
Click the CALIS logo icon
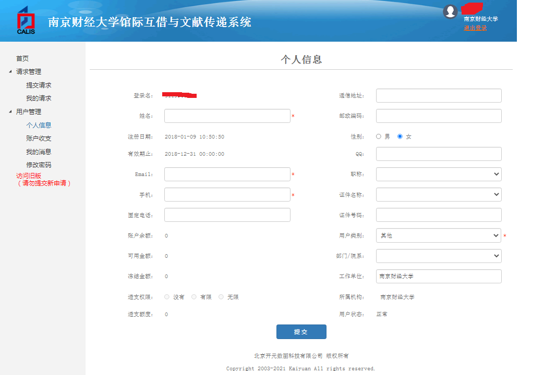26,20
